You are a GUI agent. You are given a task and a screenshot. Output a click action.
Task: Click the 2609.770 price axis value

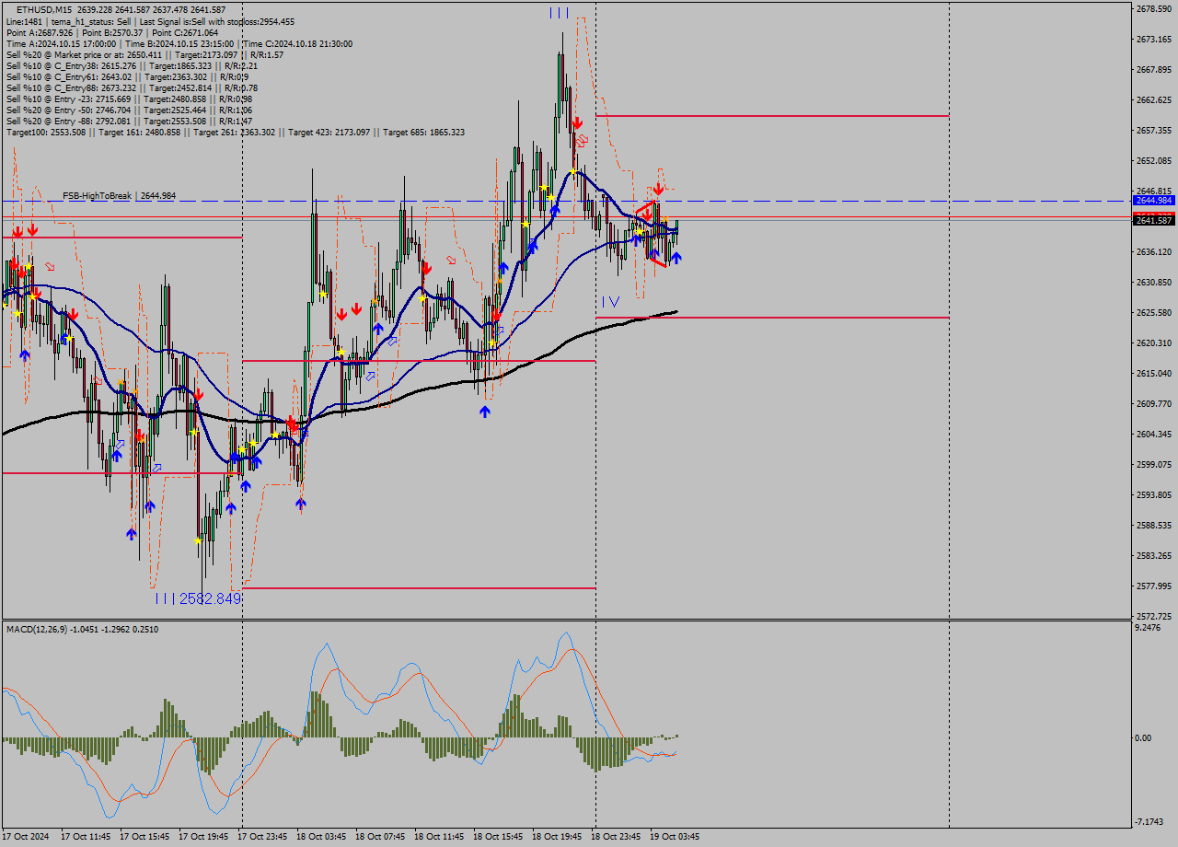tap(1154, 404)
